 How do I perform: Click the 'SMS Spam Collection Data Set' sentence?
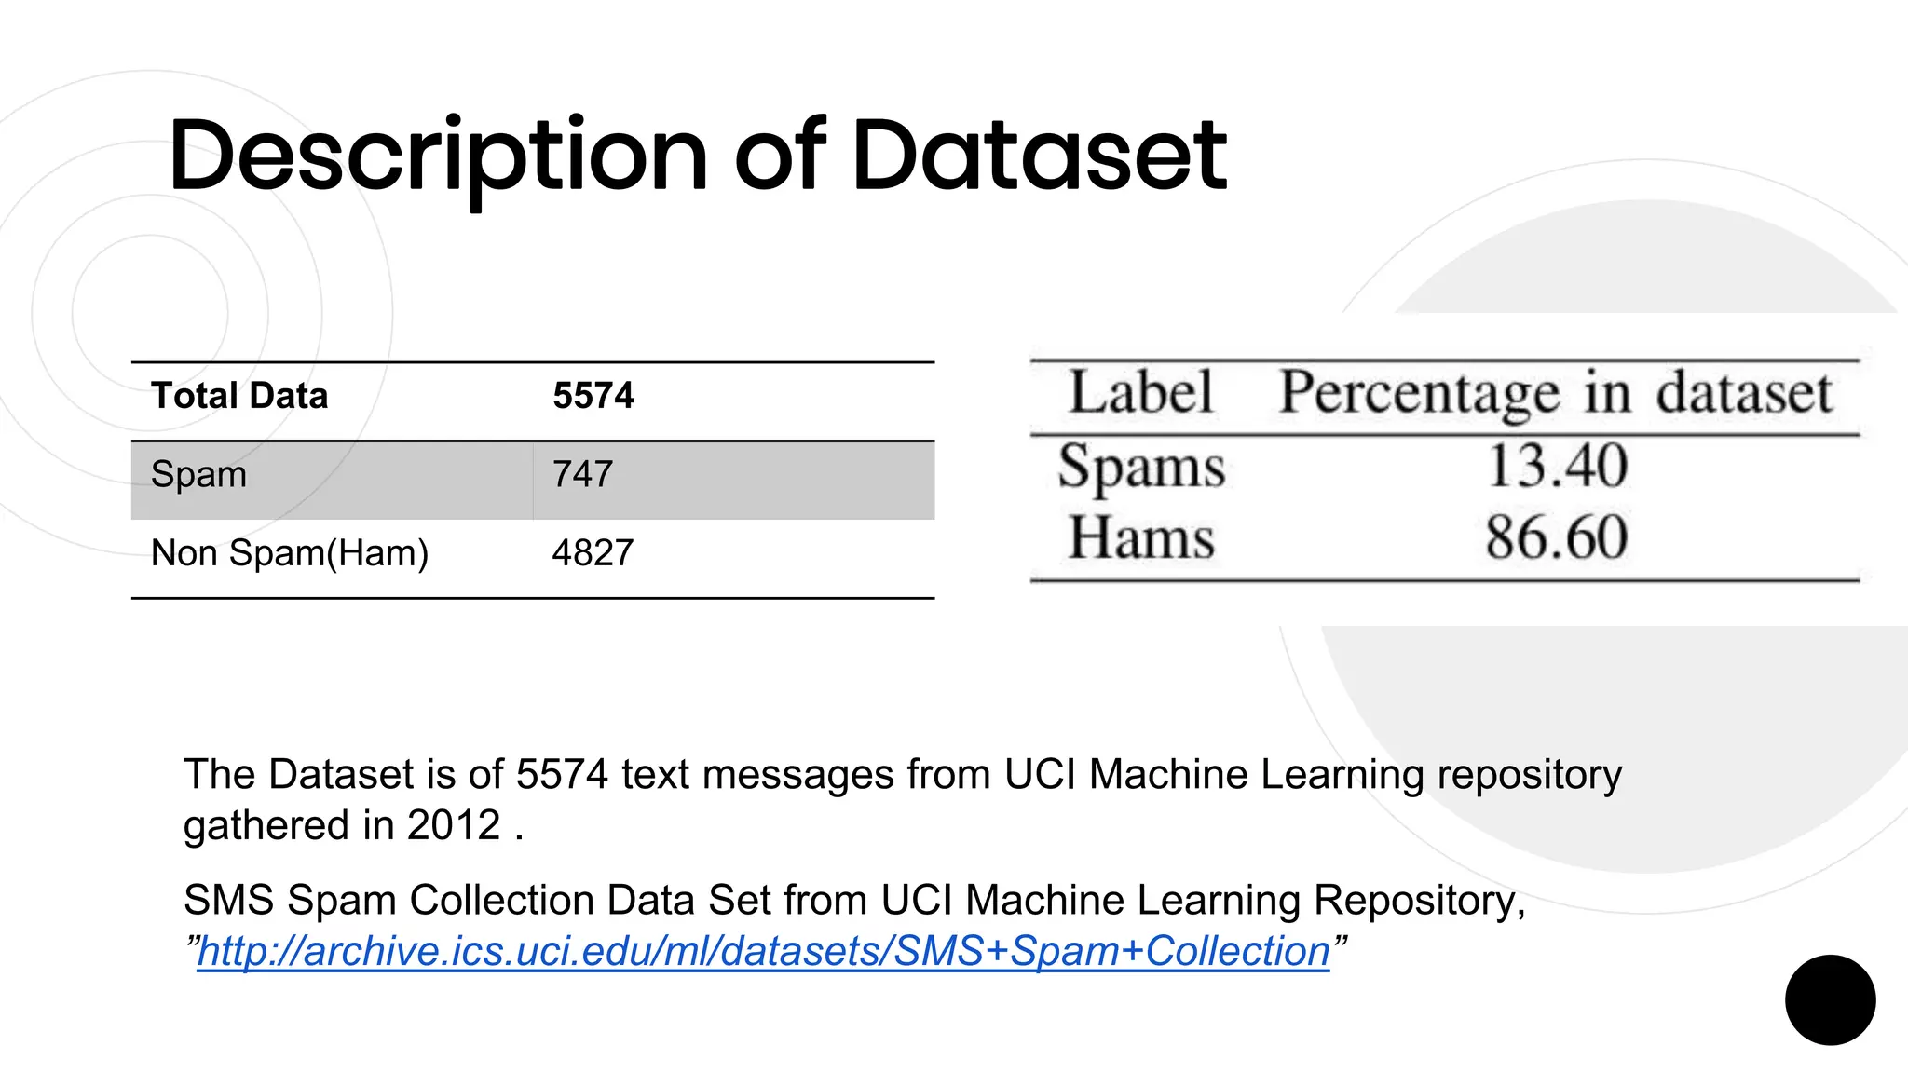[x=854, y=901]
